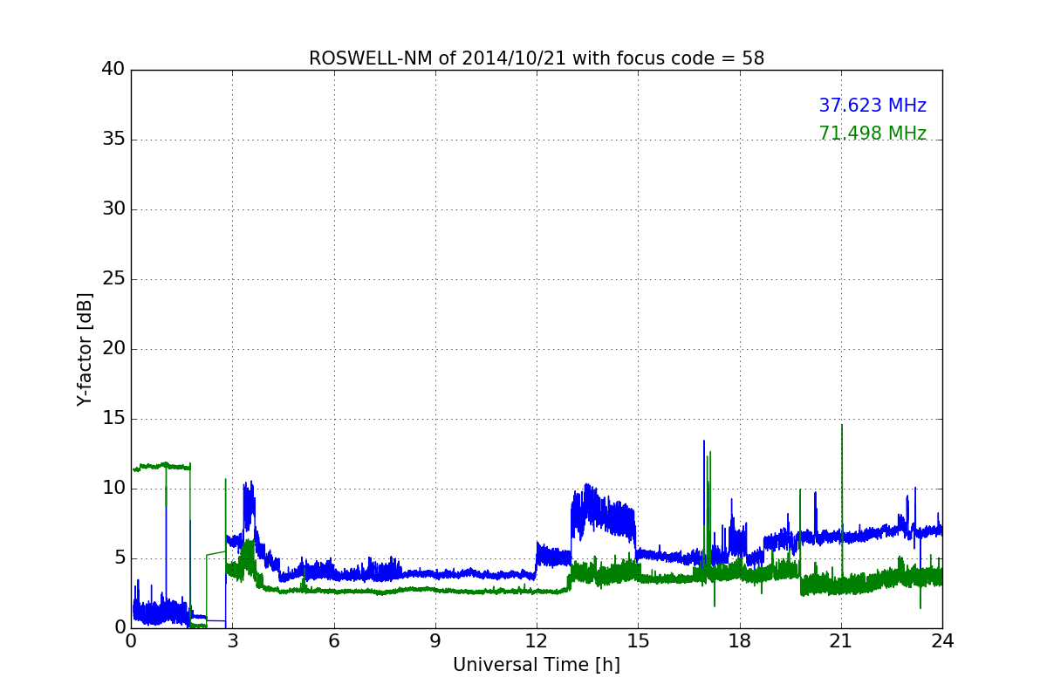Click the x-axis tick label 21

(x=841, y=641)
